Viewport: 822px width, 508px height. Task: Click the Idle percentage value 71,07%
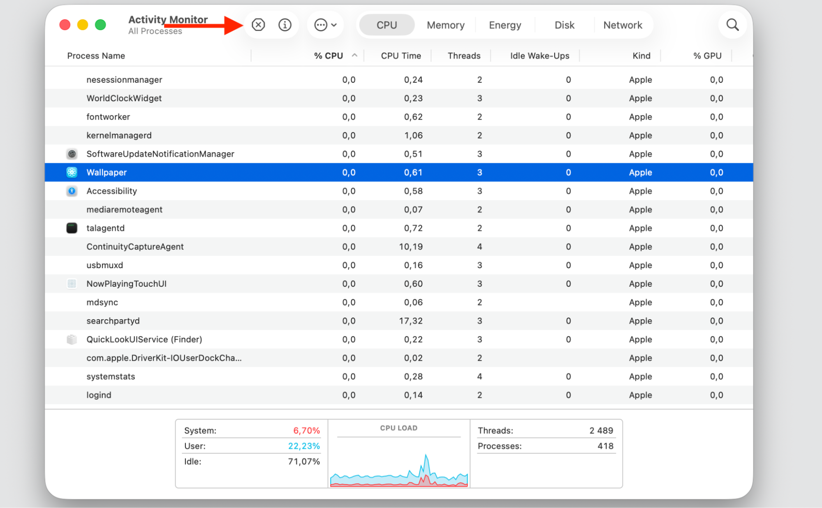(304, 462)
